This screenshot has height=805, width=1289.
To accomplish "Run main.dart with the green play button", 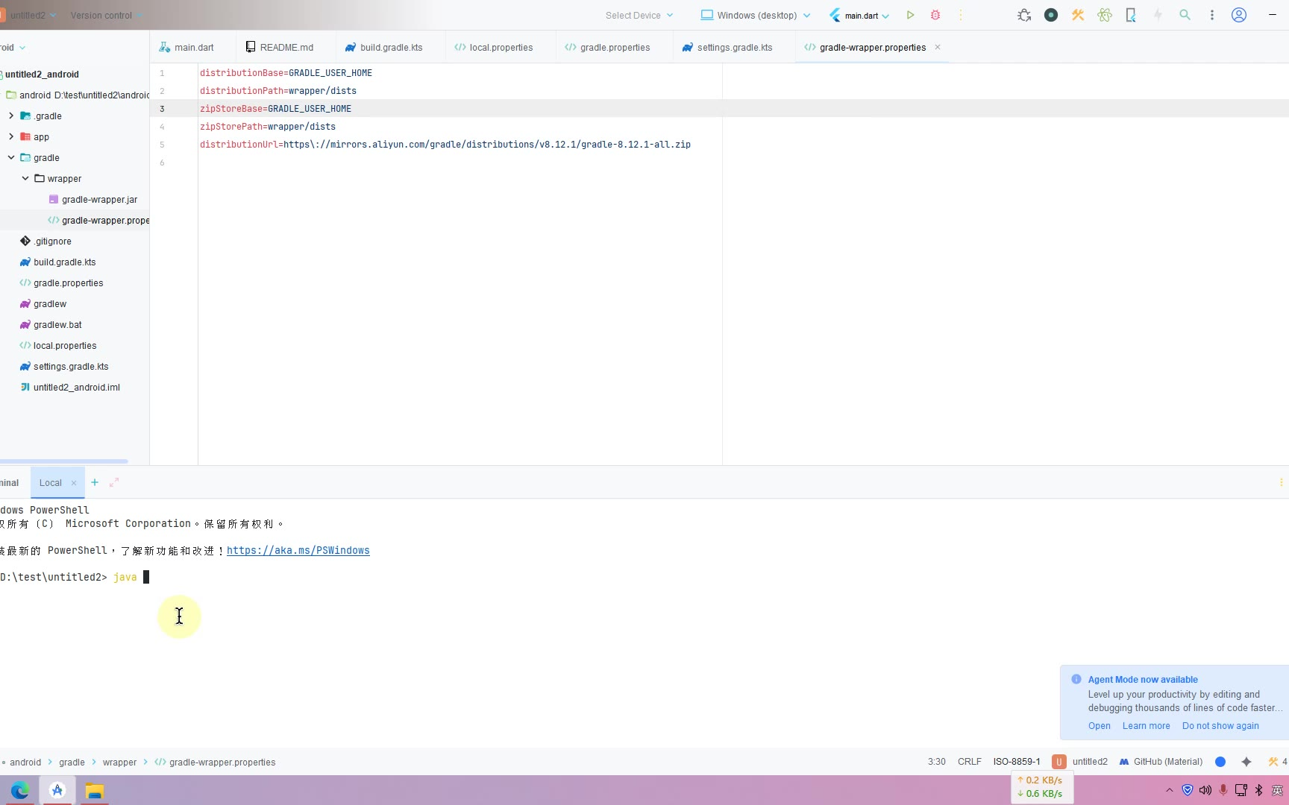I will [910, 15].
